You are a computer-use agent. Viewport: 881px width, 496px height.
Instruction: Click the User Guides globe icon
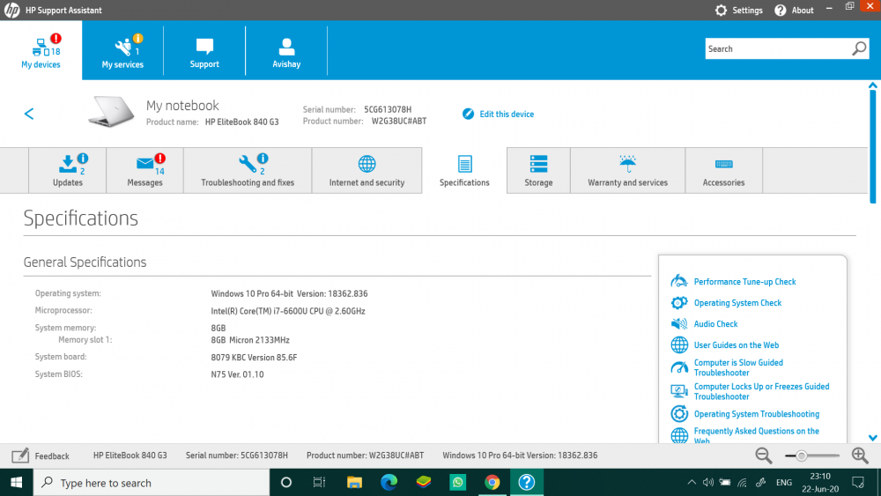pos(679,344)
